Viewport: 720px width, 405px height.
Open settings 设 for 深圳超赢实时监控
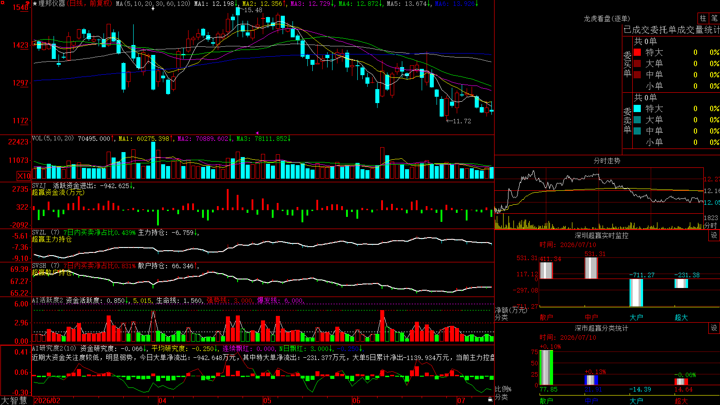click(714, 235)
